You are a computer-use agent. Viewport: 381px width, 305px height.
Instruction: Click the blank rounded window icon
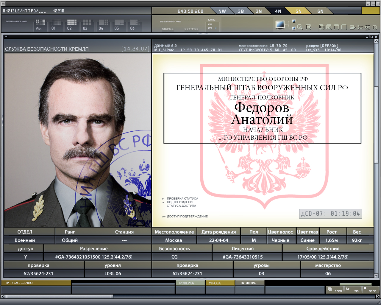pos(344,27)
